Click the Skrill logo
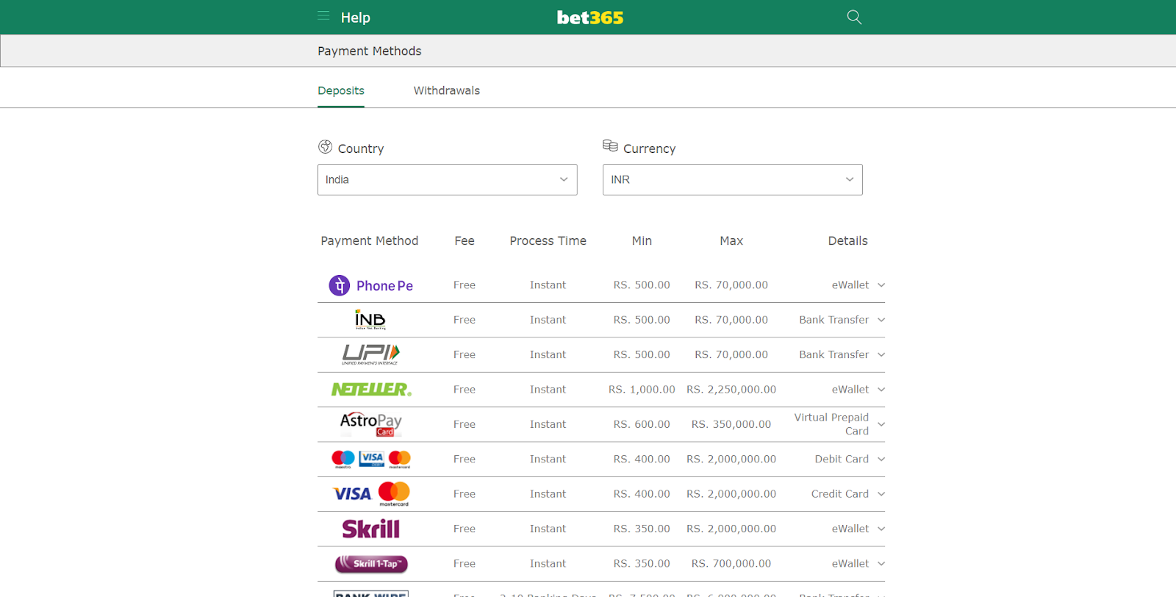This screenshot has height=597, width=1176. click(371, 529)
